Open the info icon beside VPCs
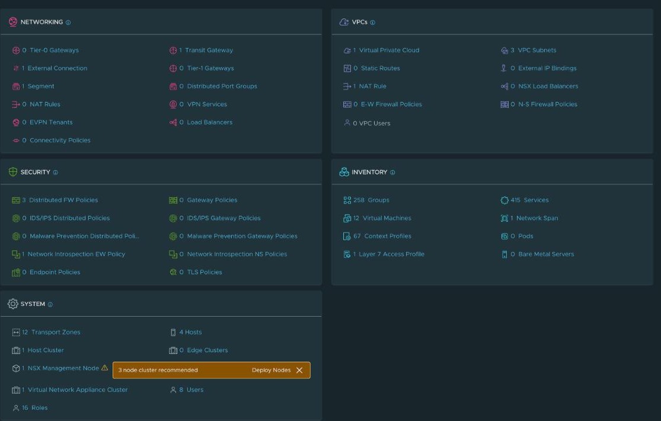This screenshot has height=421, width=661. coord(373,23)
